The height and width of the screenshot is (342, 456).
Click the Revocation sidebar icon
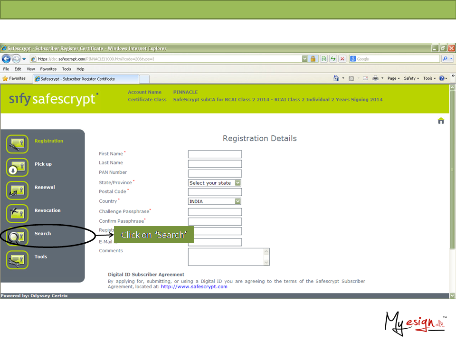(x=18, y=214)
